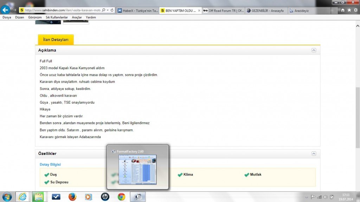Open the Sık Kullanılanlar menu
The height and width of the screenshot is (202, 360).
57,17
